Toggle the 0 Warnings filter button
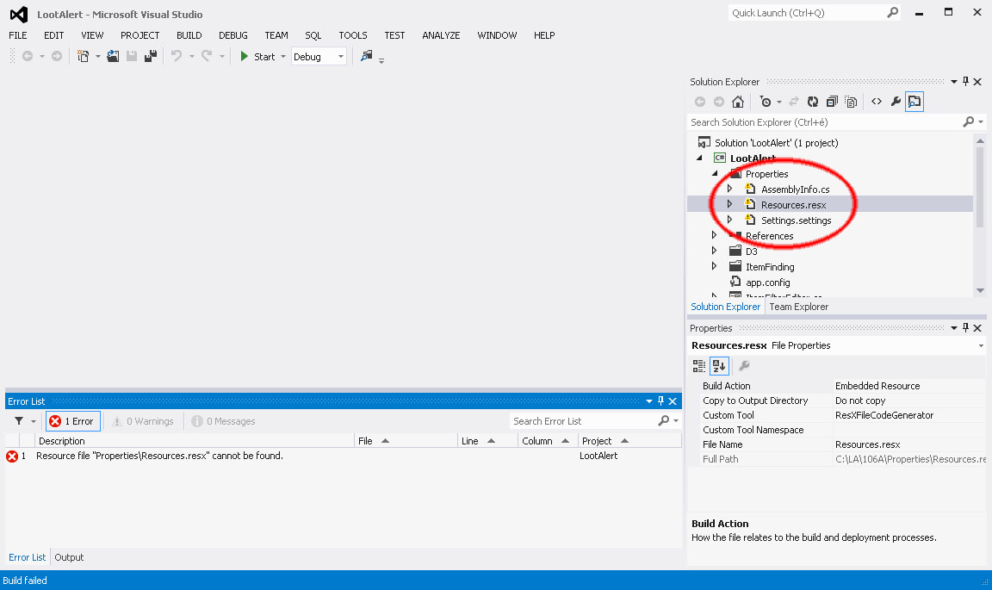Screen dimensions: 992x590 point(143,421)
